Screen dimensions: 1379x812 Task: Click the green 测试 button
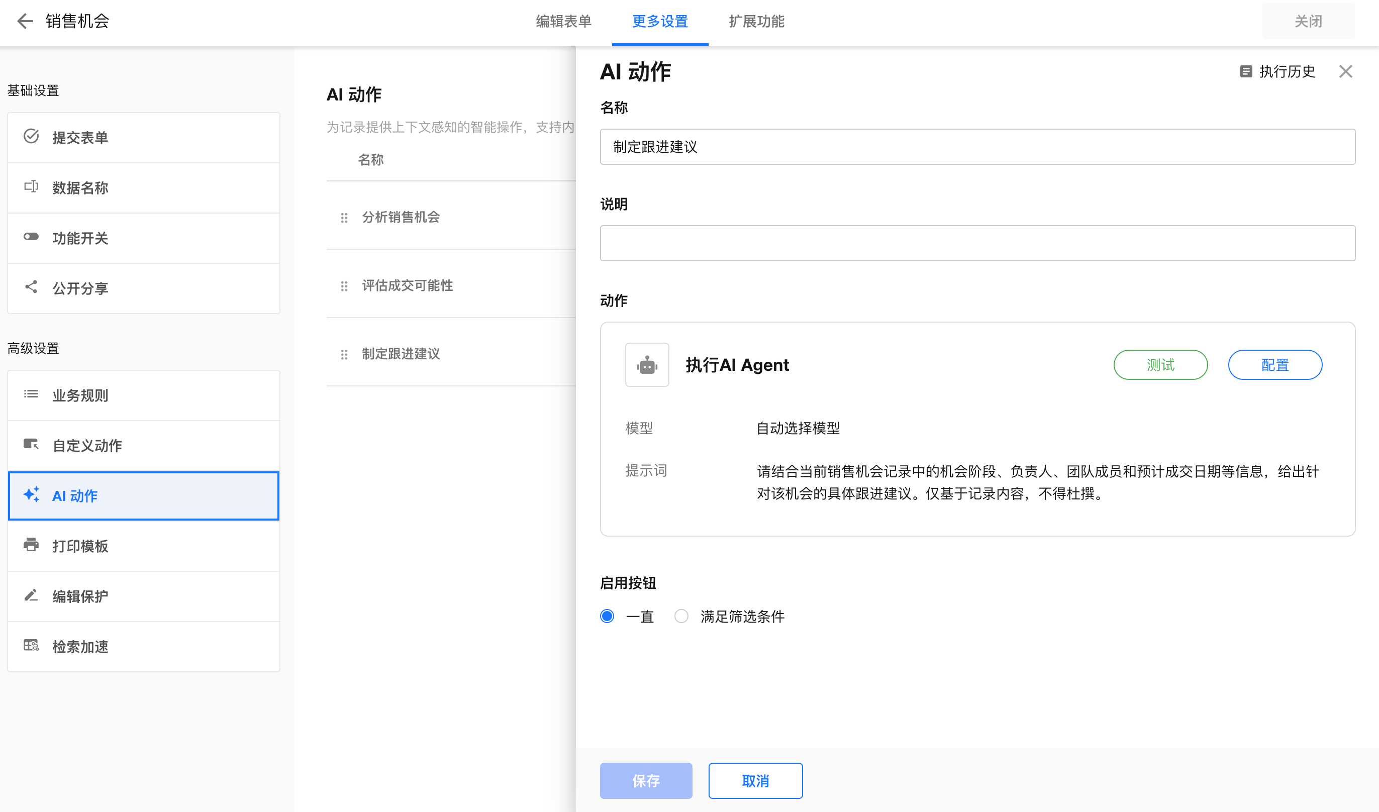click(1160, 365)
